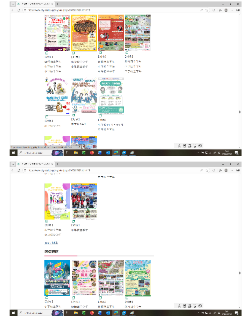The width and height of the screenshot is (243, 320).
Task: Open the pink ロハスパーク flyer under 阿倍野区
Action: pyautogui.click(x=84, y=278)
